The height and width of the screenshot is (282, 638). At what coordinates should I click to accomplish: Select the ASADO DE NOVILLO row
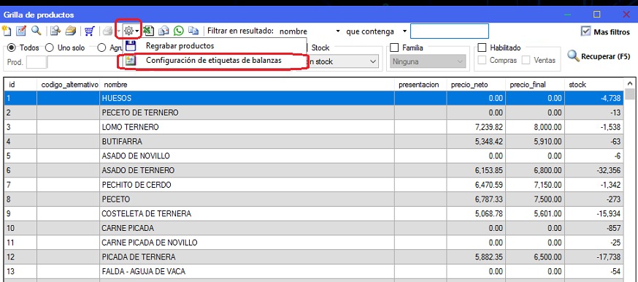pyautogui.click(x=314, y=156)
